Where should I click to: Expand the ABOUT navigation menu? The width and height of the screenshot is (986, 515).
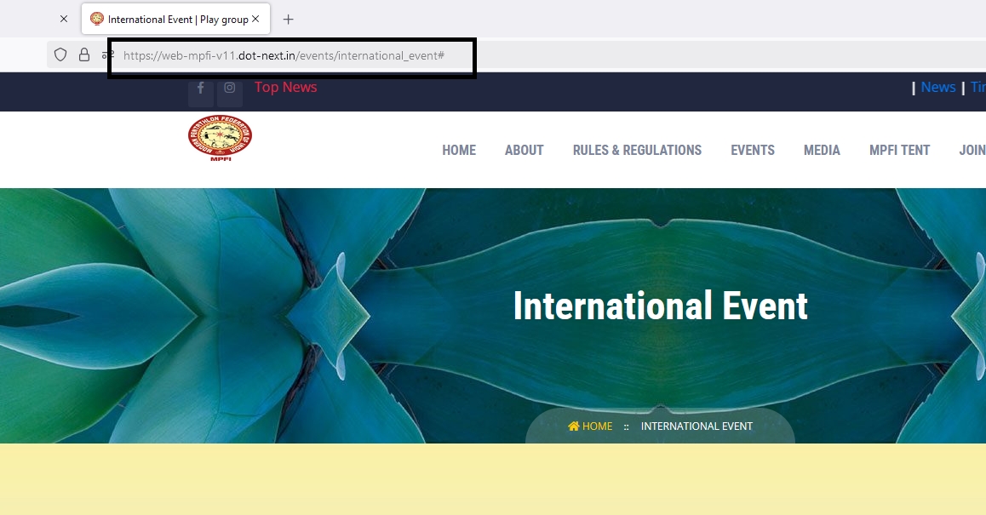coord(524,150)
